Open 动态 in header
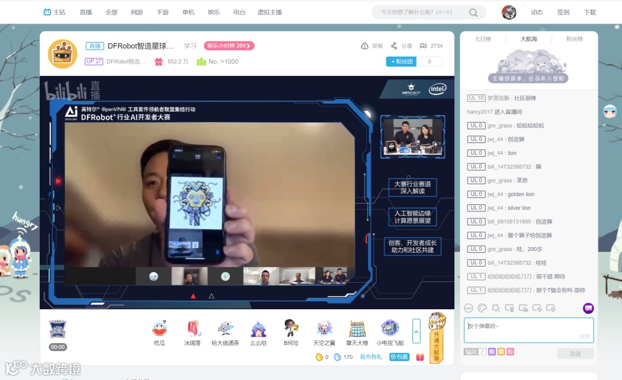This screenshot has width=622, height=380. coord(537,12)
